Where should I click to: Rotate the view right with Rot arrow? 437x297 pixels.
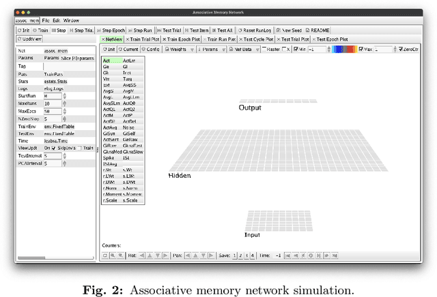(165, 255)
